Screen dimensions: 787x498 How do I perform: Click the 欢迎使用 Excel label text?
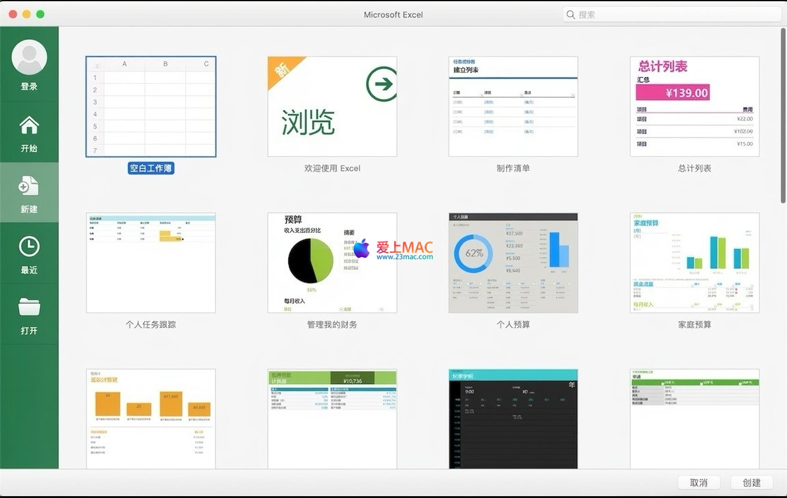(332, 168)
